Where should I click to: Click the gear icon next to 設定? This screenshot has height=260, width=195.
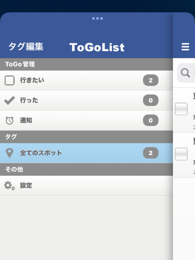pos(9,186)
